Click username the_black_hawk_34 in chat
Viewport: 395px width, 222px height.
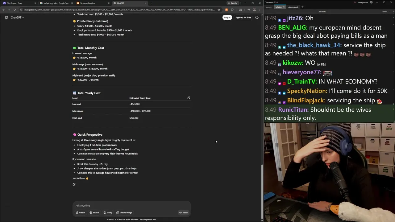(x=314, y=45)
